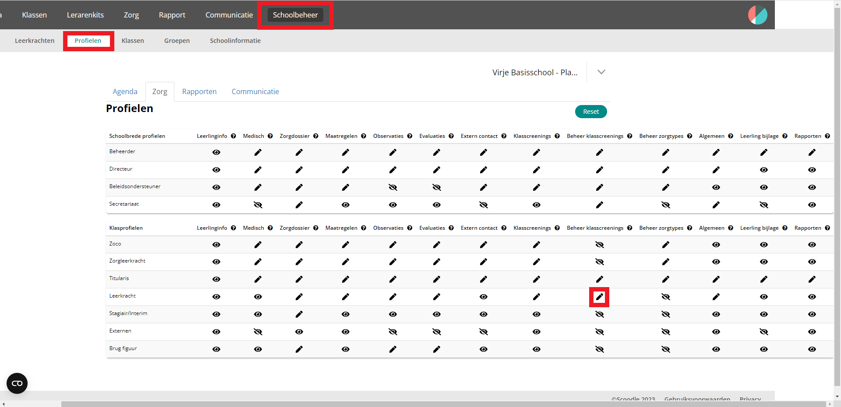Open the chat widget icon bottom left
Viewport: 841px width, 407px height.
(17, 383)
